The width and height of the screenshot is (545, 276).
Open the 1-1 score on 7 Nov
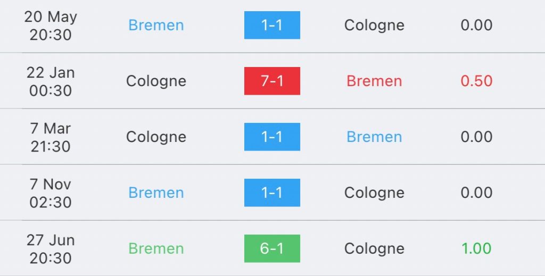pos(272,193)
